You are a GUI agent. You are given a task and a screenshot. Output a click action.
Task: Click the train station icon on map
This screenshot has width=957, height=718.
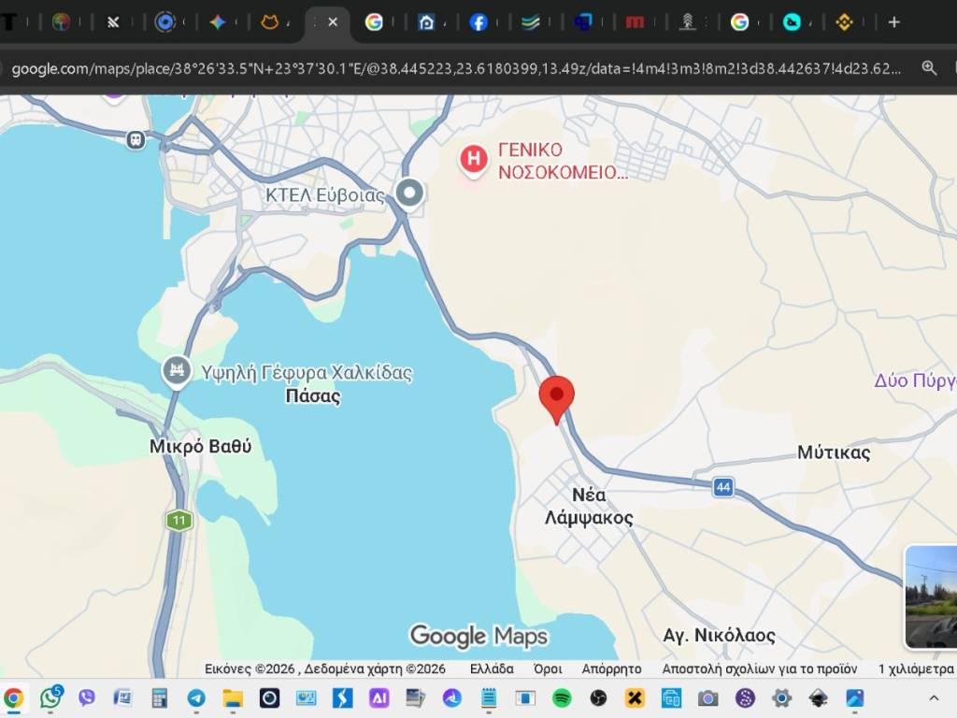pyautogui.click(x=136, y=139)
